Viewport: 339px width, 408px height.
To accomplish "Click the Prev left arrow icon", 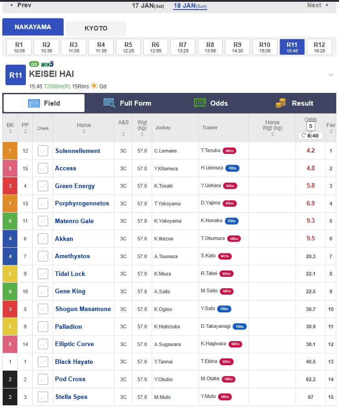I will [11, 5].
